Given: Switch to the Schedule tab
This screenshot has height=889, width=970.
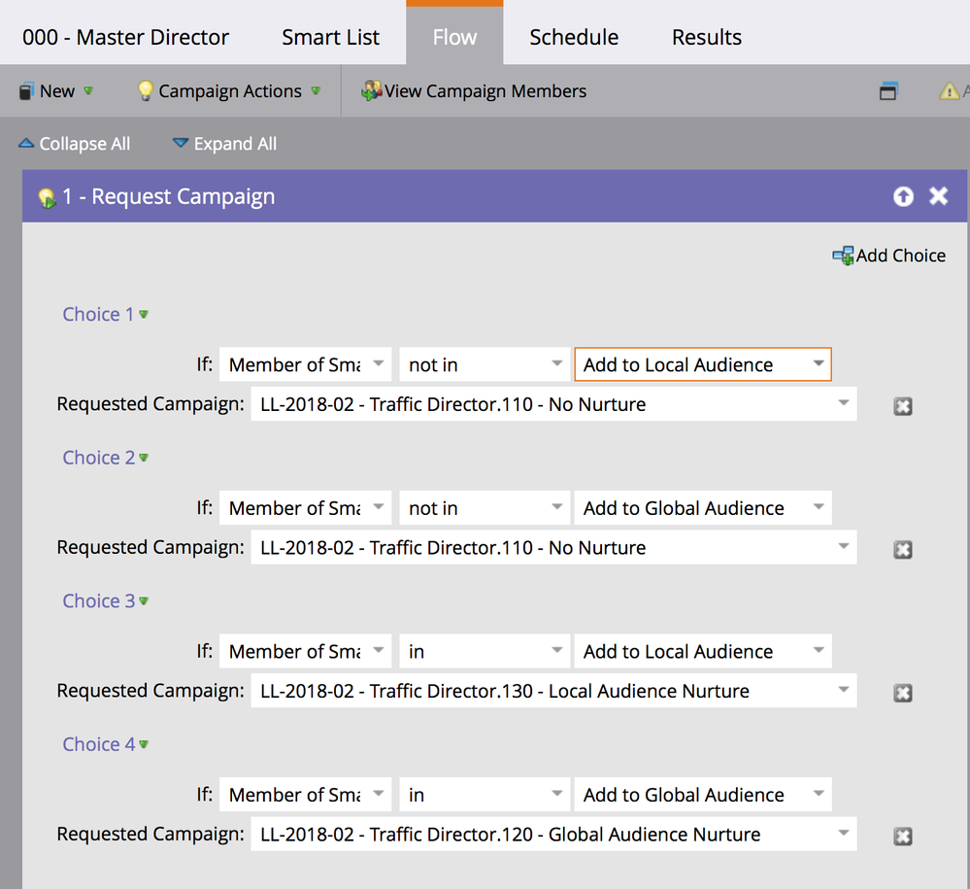Looking at the screenshot, I should 573,37.
